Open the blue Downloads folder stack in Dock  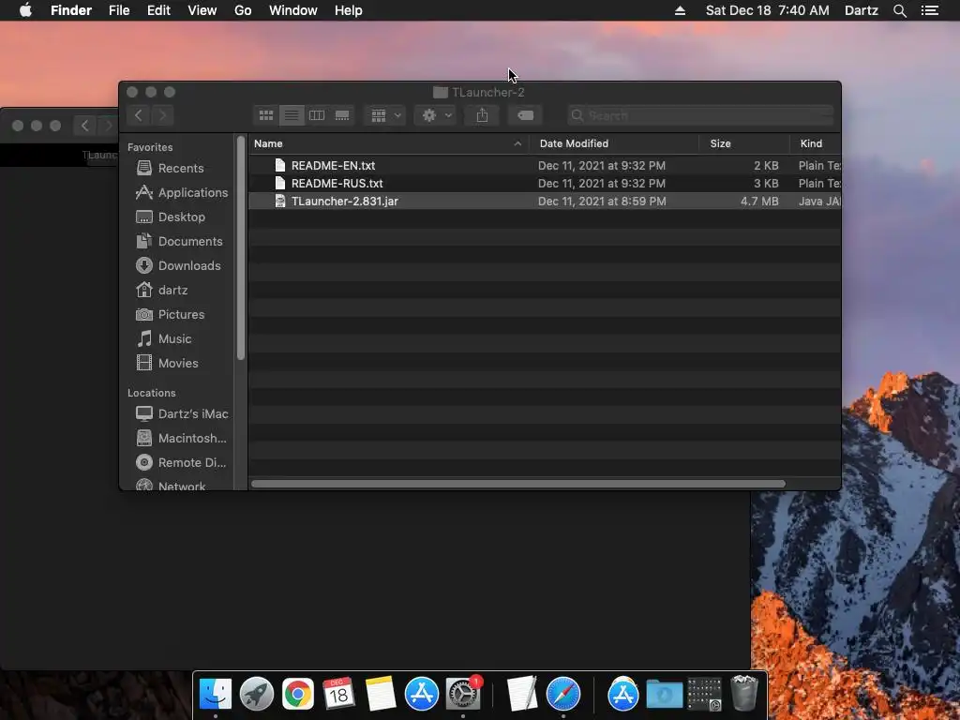click(665, 694)
